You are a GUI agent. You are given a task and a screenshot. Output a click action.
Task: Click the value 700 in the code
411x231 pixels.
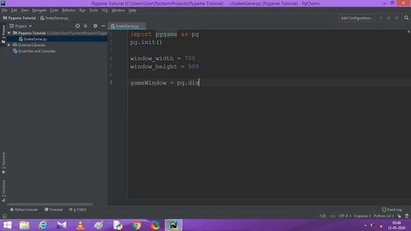coord(190,58)
